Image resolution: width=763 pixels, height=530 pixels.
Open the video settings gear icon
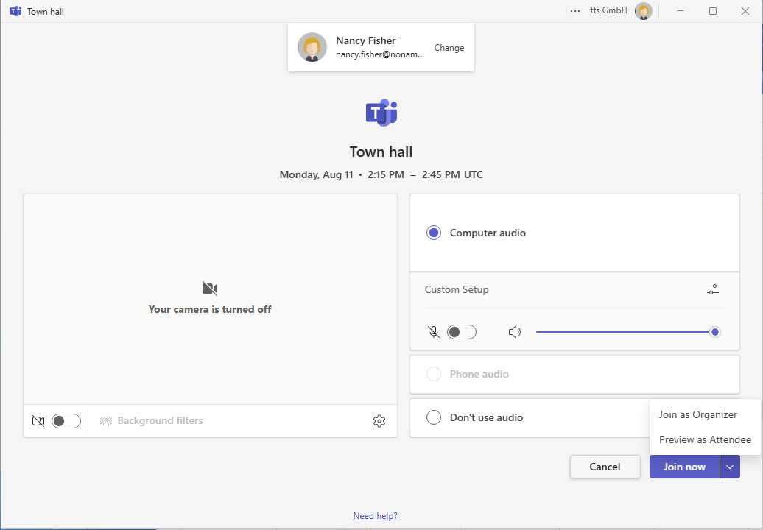coord(379,420)
